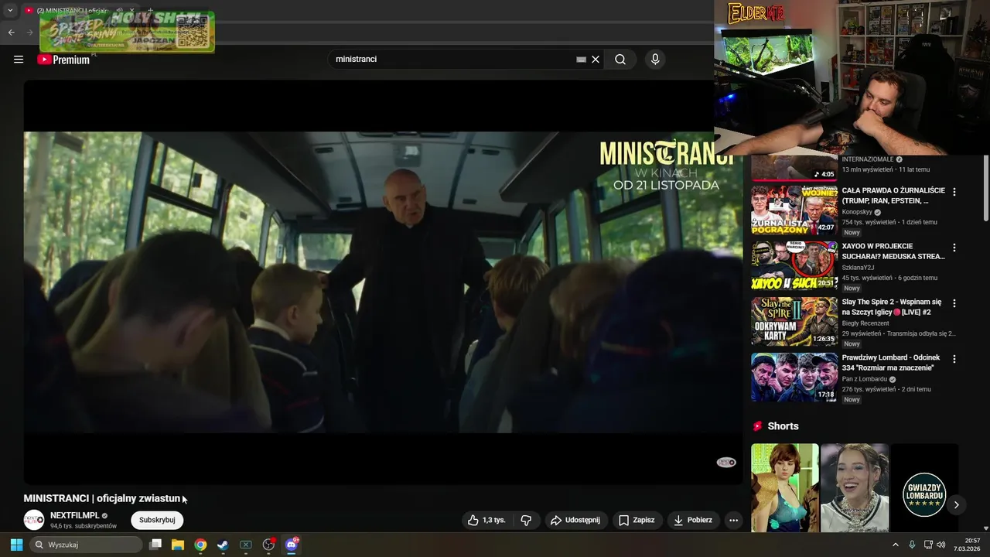Image resolution: width=990 pixels, height=557 pixels.
Task: Save the video with Zapisz
Action: coord(637,521)
